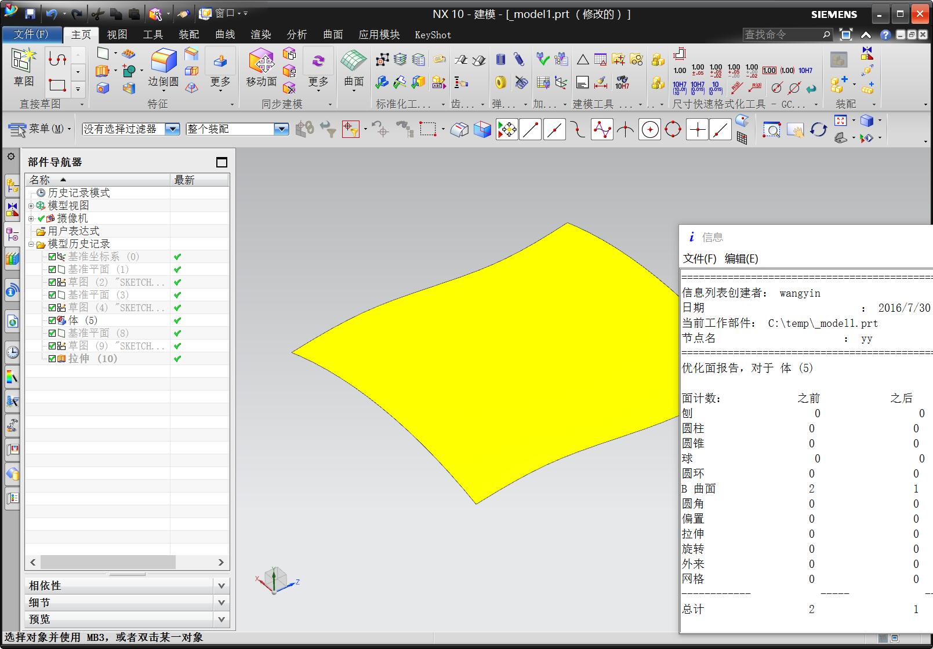Click the 查找命令 search magnifier icon
Image resolution: width=933 pixels, height=649 pixels.
click(826, 35)
